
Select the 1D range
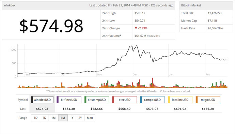click(x=35, y=118)
